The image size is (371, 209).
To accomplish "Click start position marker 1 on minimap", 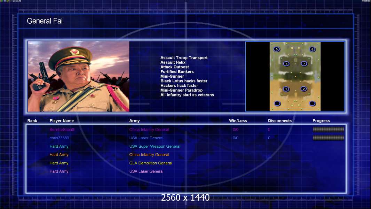I will click(286, 89).
